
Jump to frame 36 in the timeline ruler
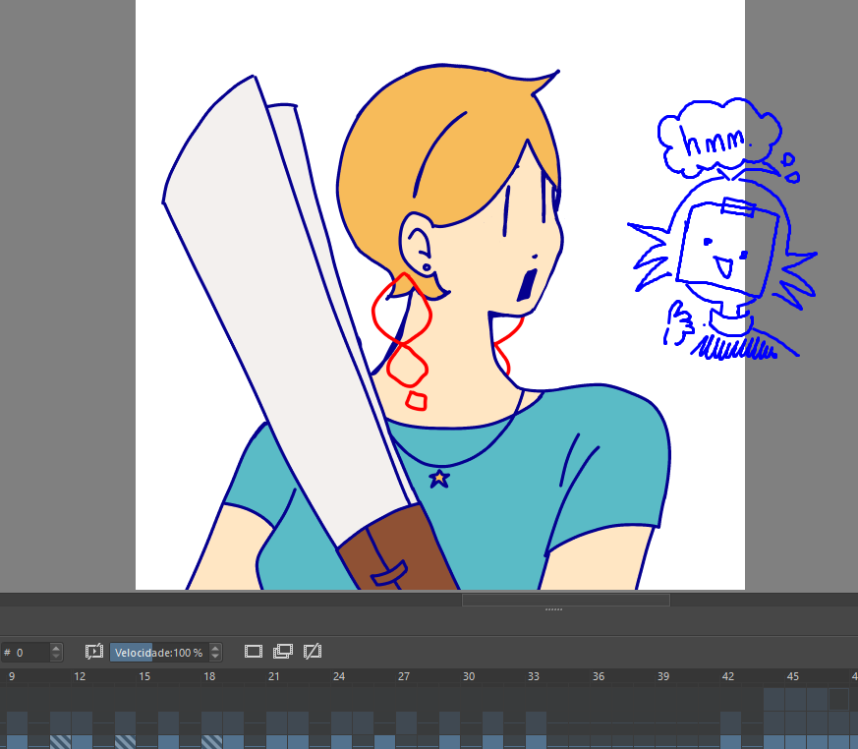click(599, 676)
